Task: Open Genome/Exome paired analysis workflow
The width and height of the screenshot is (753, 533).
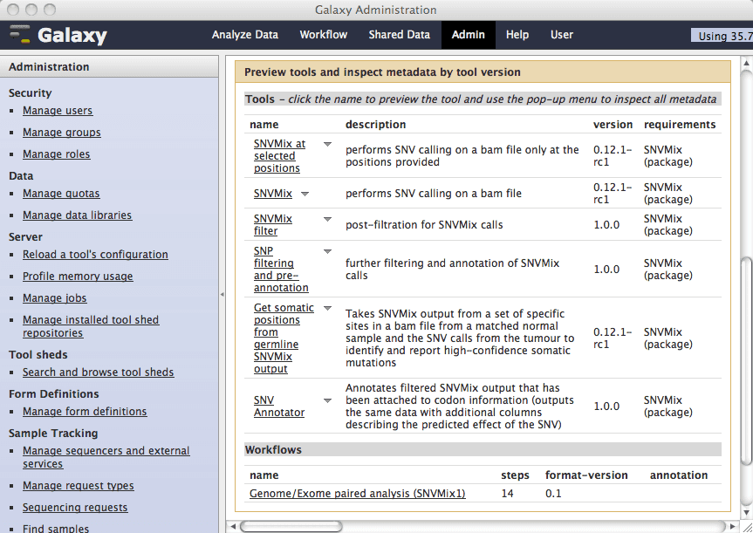Action: [x=357, y=494]
